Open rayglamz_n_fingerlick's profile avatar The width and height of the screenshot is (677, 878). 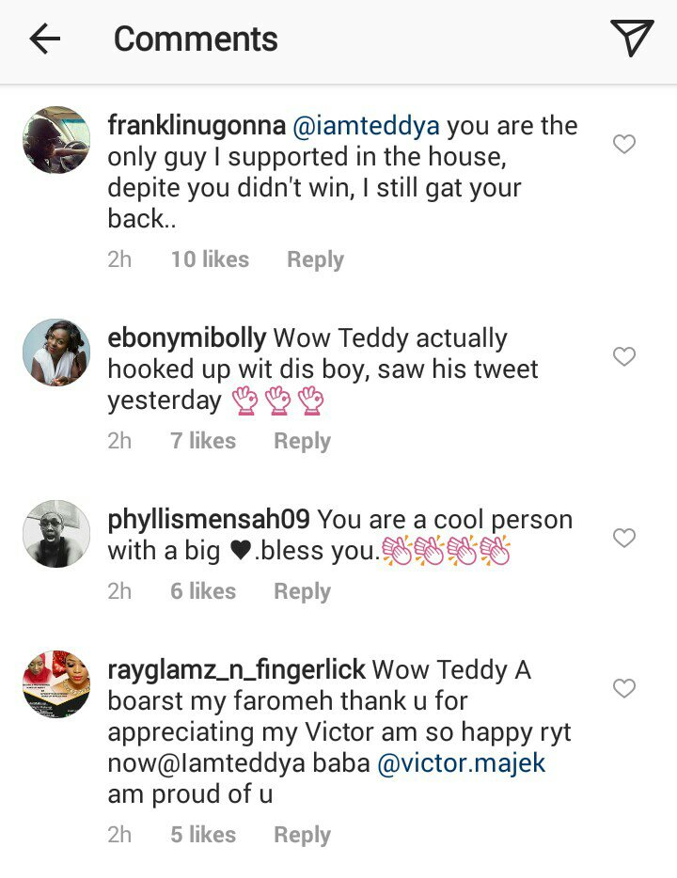point(56,684)
